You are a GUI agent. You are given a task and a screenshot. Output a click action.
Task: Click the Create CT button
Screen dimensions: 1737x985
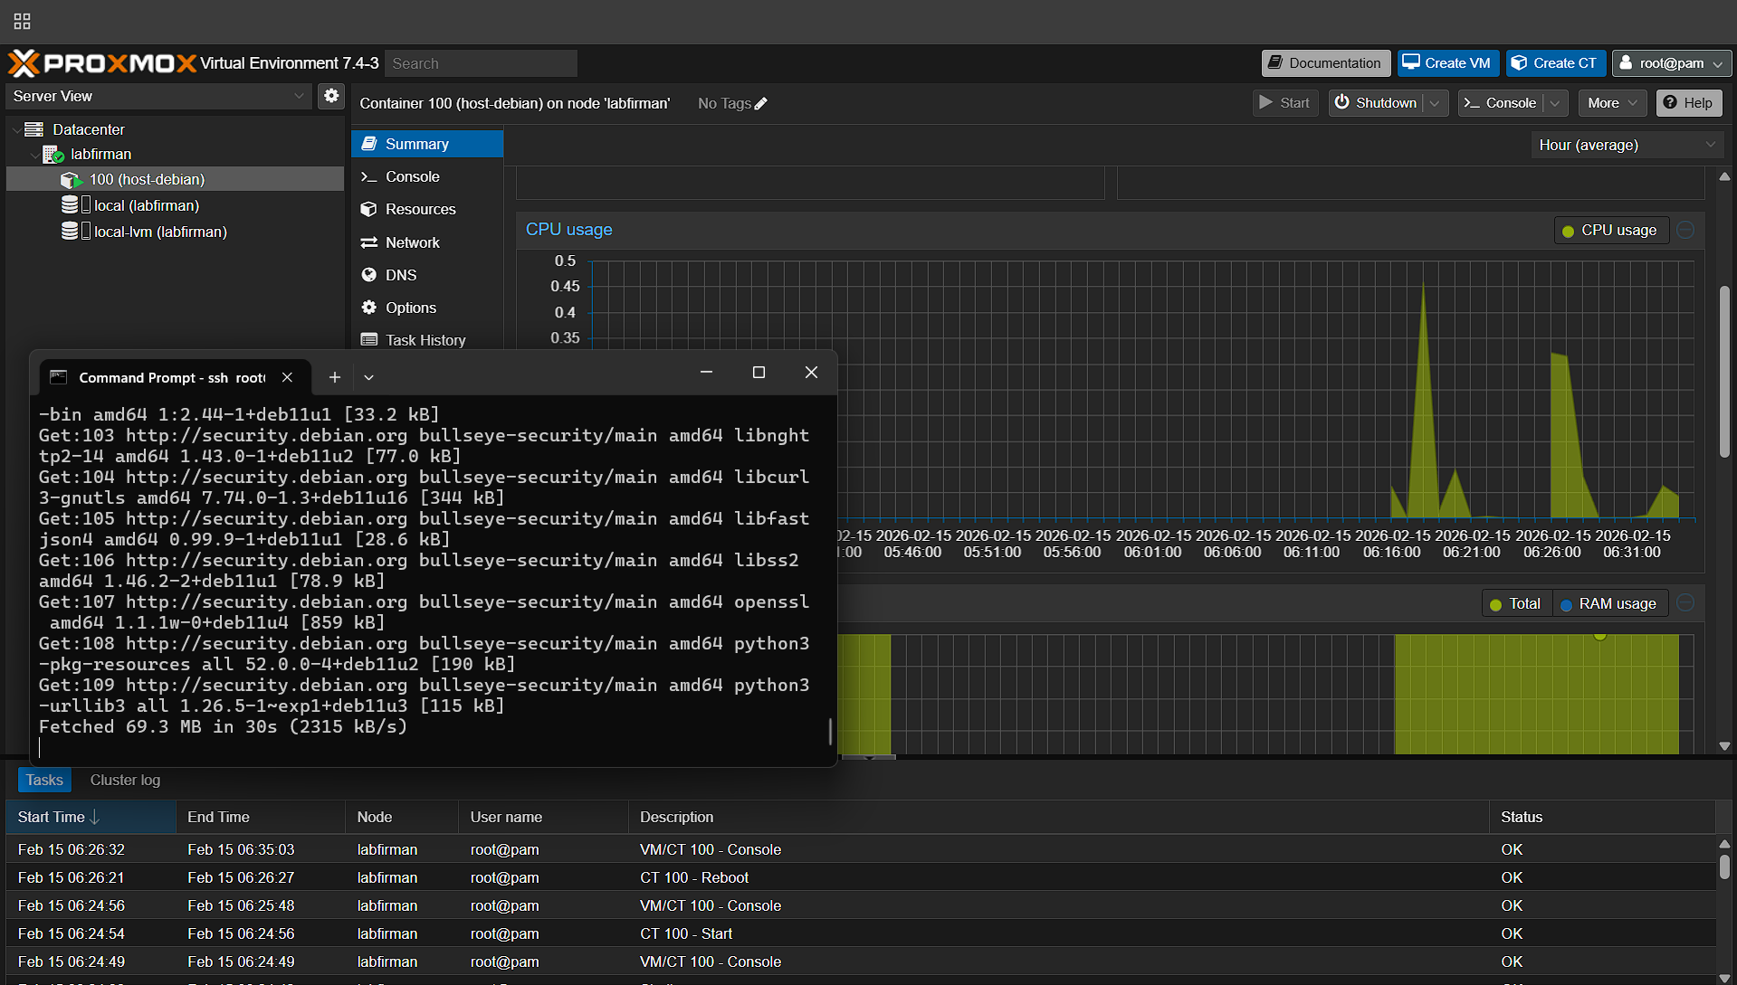click(1555, 63)
